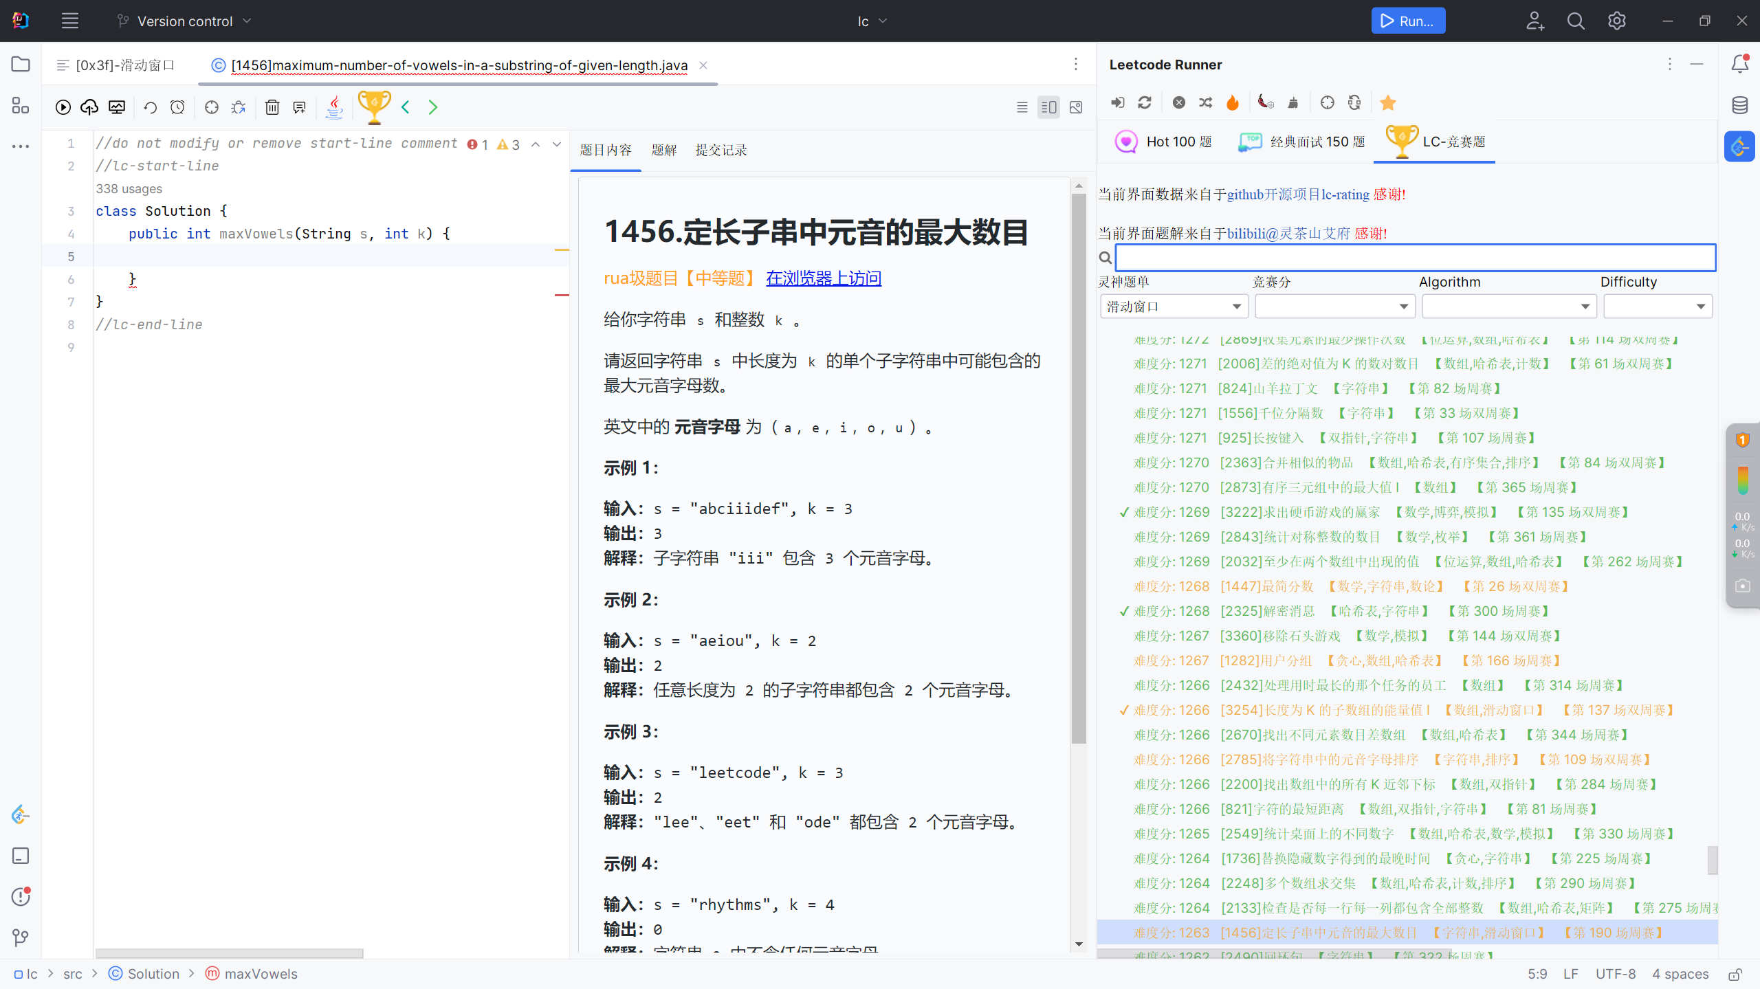Start the alarm clock timer
Viewport: 1760px width, 989px height.
(177, 107)
